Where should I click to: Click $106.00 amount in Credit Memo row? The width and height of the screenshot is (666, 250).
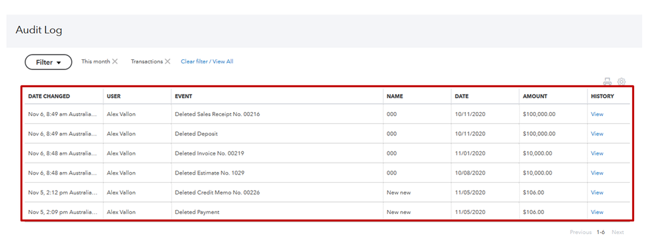533,192
